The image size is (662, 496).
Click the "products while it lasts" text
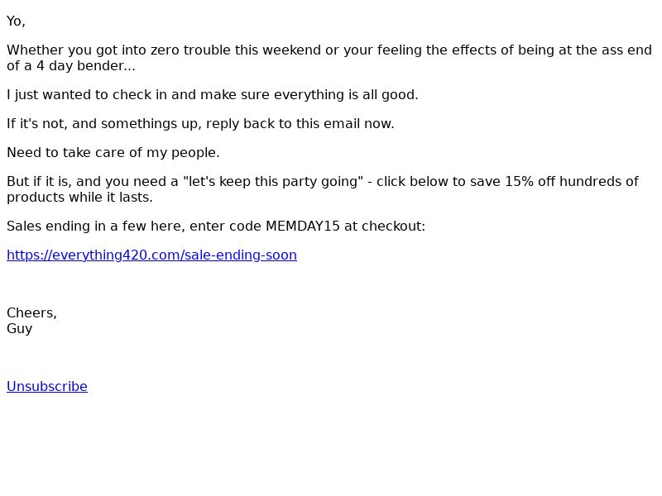(x=79, y=198)
